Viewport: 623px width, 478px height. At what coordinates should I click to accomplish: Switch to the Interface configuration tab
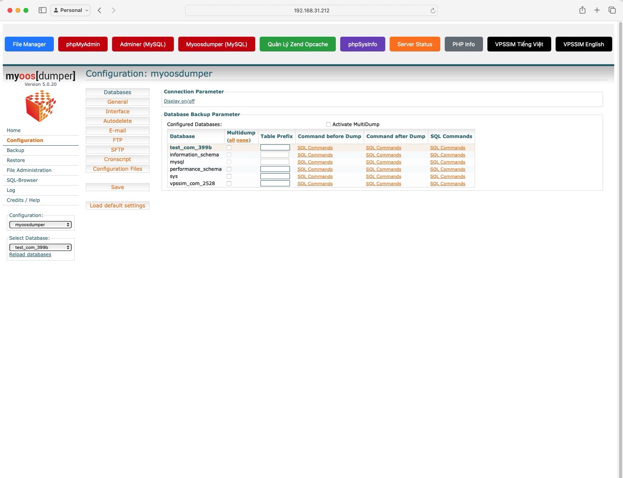(118, 111)
